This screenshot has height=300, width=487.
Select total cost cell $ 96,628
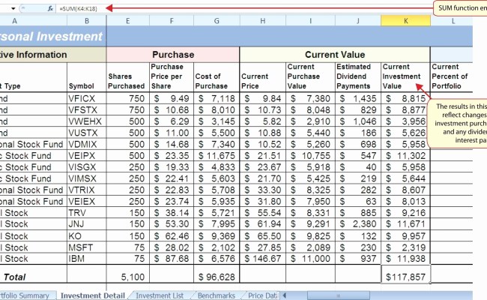217,274
